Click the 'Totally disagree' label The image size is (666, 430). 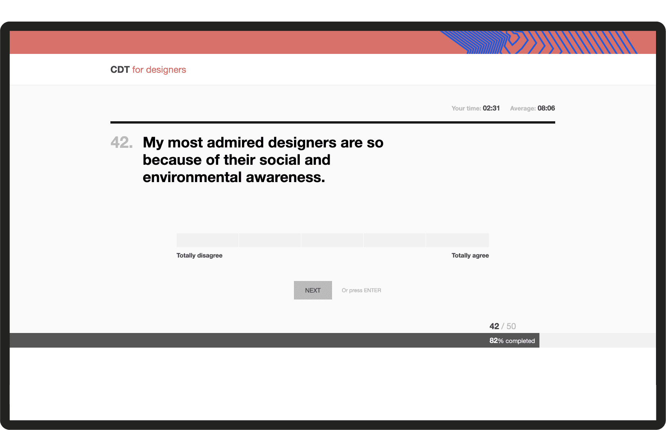(199, 256)
